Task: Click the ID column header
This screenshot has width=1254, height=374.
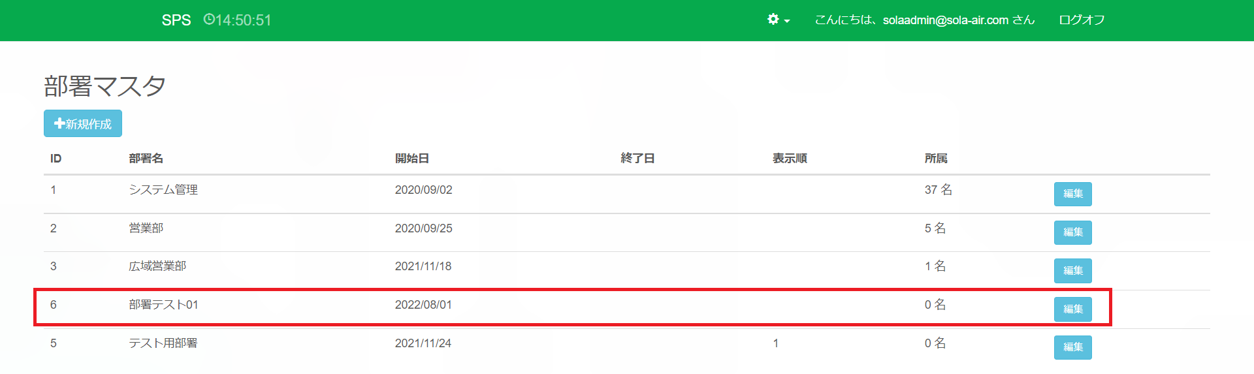Action: 56,159
